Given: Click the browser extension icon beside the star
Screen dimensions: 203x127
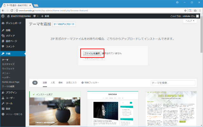Looking at the screenshot, I should click(x=190, y=10).
